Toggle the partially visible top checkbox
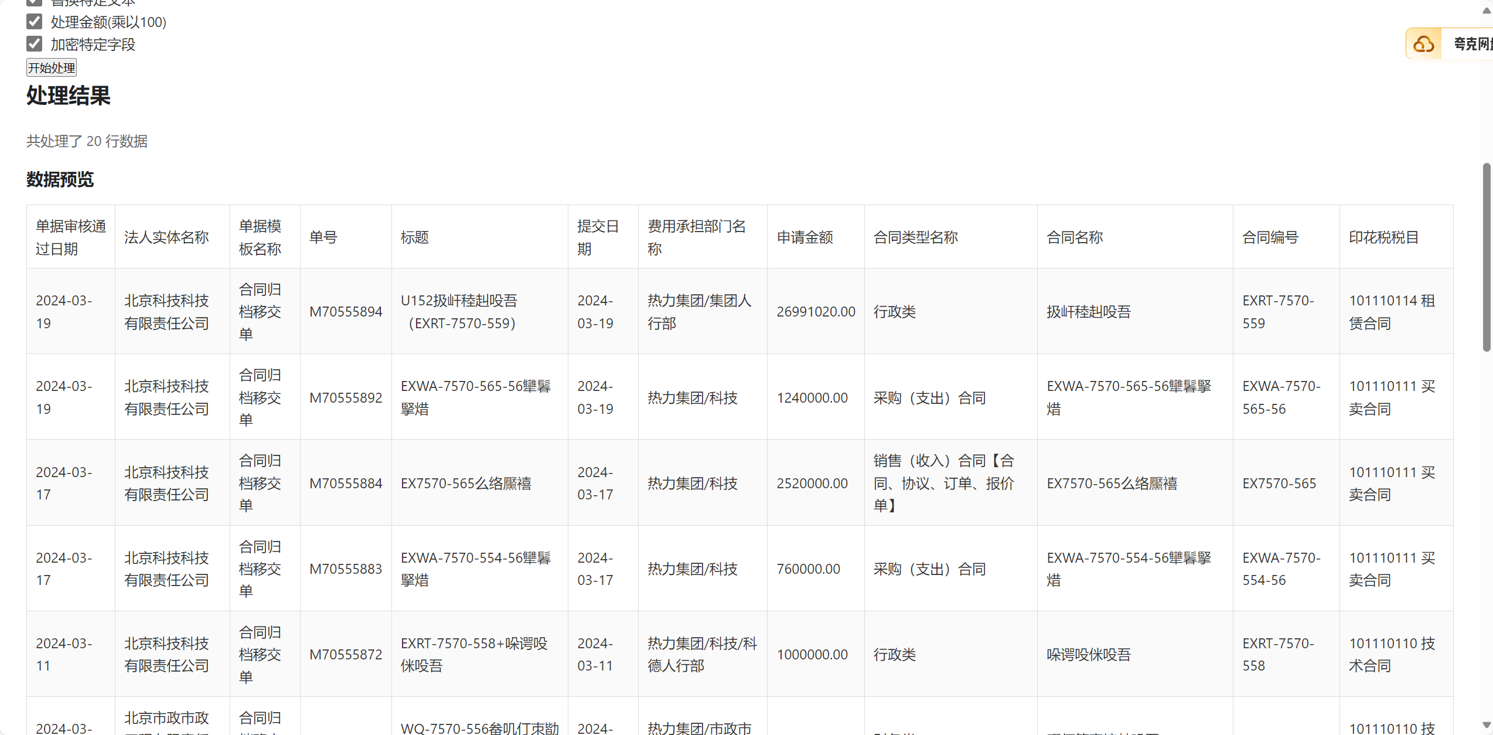Screen dimensions: 1493x735 [x=35, y=3]
